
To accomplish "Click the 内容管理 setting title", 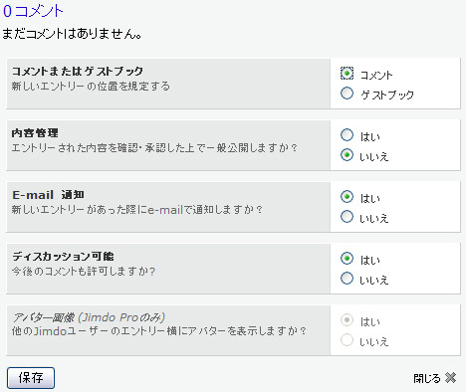I will coord(35,133).
